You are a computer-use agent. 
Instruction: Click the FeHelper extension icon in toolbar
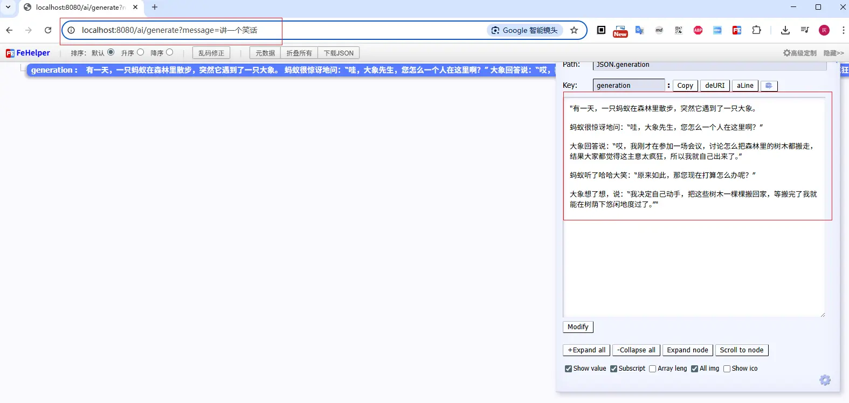[736, 30]
